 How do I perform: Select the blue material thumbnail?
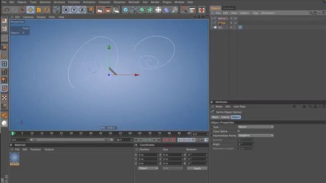[x=15, y=158]
